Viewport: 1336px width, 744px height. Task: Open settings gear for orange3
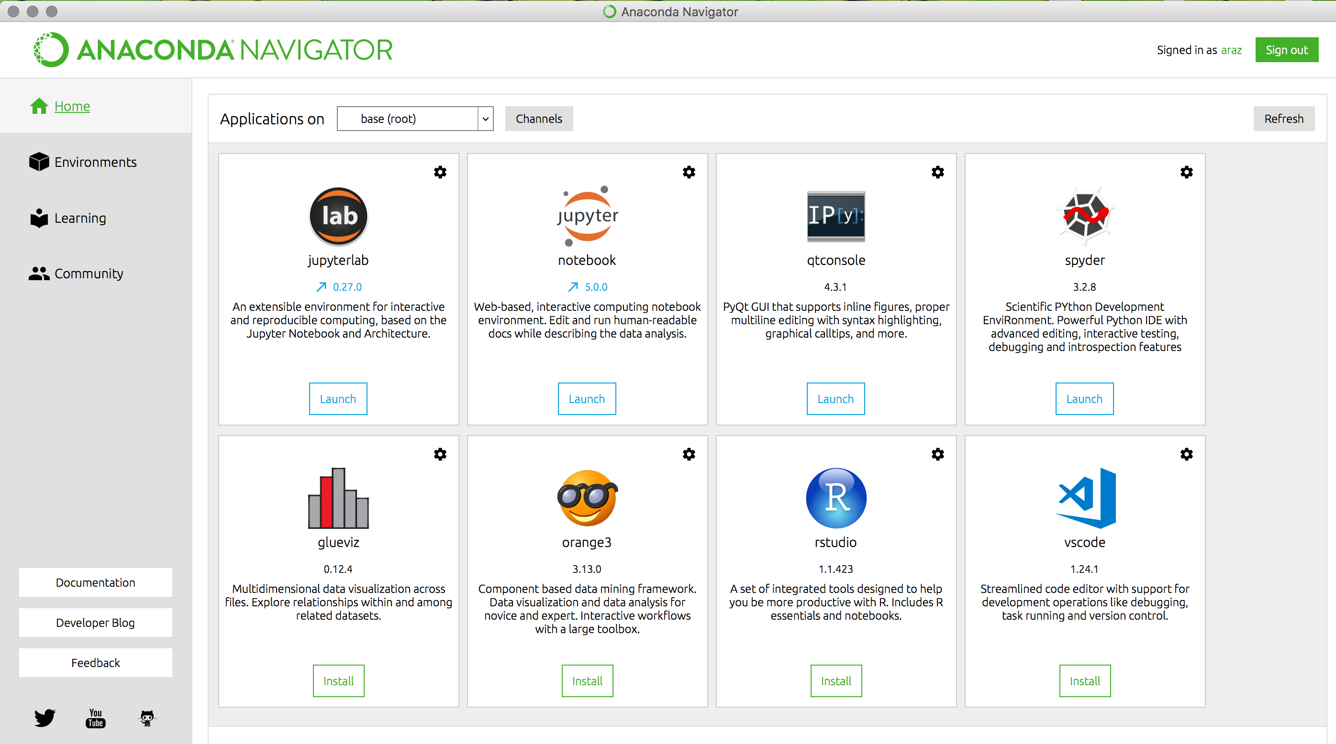click(689, 454)
